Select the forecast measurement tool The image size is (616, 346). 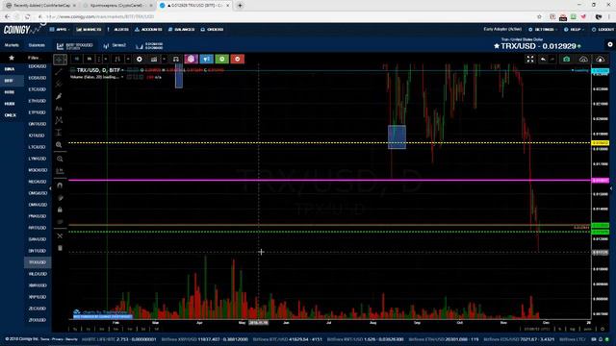(59, 133)
